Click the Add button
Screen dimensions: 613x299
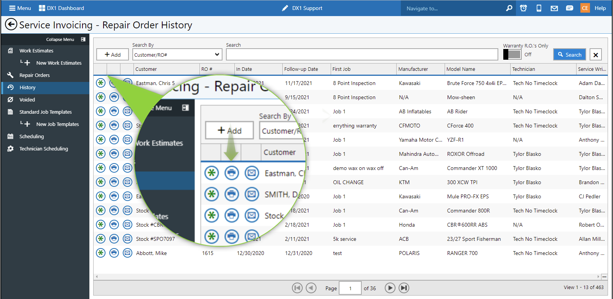pyautogui.click(x=112, y=54)
